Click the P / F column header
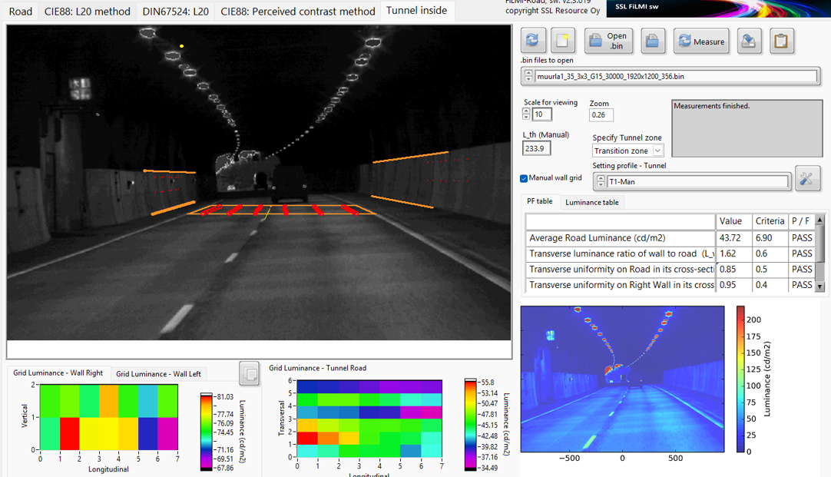Viewport: 831px width, 477px height. tap(801, 221)
